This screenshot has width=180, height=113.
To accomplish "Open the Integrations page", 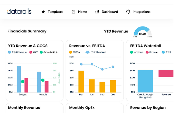I will tap(141, 12).
